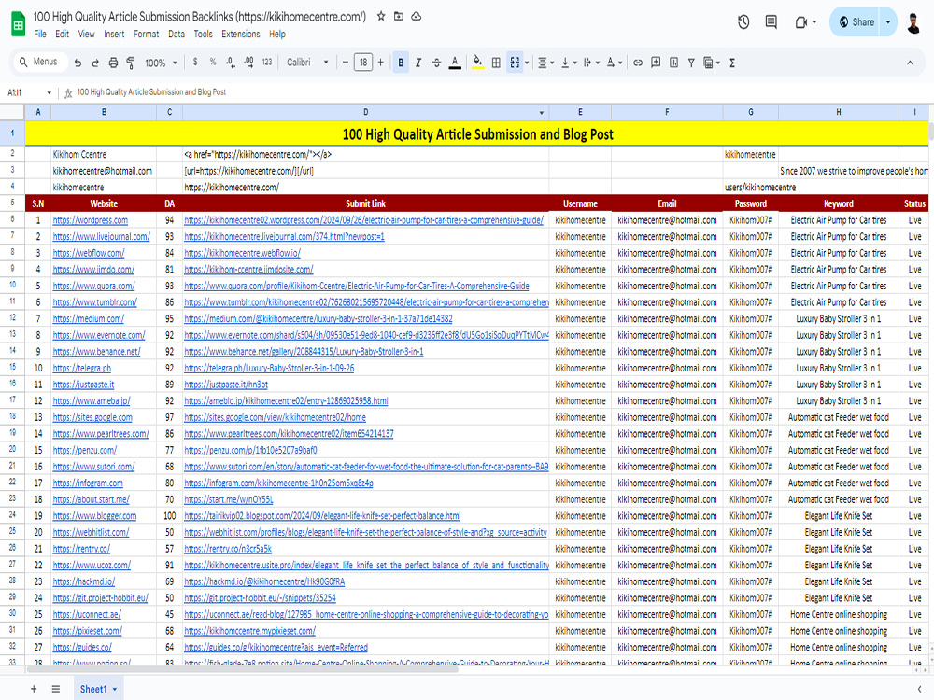Open the fill color bucket picker
The height and width of the screenshot is (700, 934).
tap(477, 63)
